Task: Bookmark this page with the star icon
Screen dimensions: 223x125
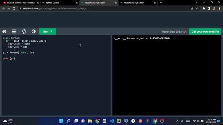Action: click(x=197, y=8)
